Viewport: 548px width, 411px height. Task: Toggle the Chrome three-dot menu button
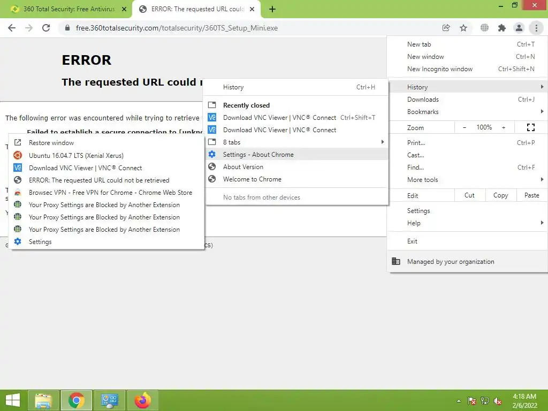pyautogui.click(x=536, y=28)
